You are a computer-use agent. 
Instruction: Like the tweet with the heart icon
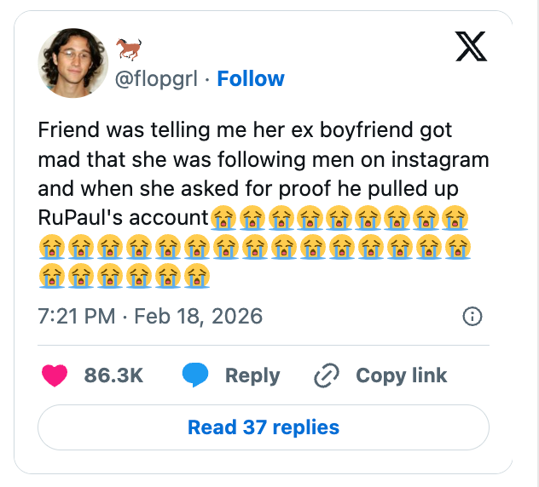55,375
